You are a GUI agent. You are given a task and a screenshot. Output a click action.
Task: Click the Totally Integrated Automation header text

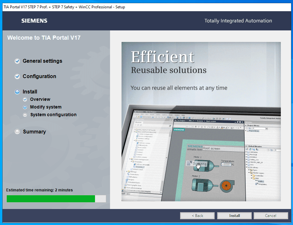click(238, 21)
